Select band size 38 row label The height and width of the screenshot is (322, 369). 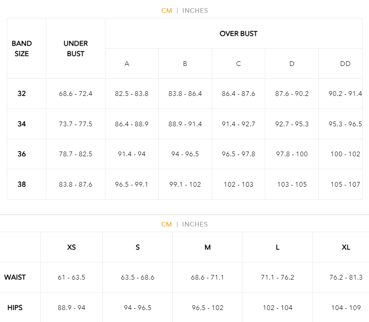(22, 184)
